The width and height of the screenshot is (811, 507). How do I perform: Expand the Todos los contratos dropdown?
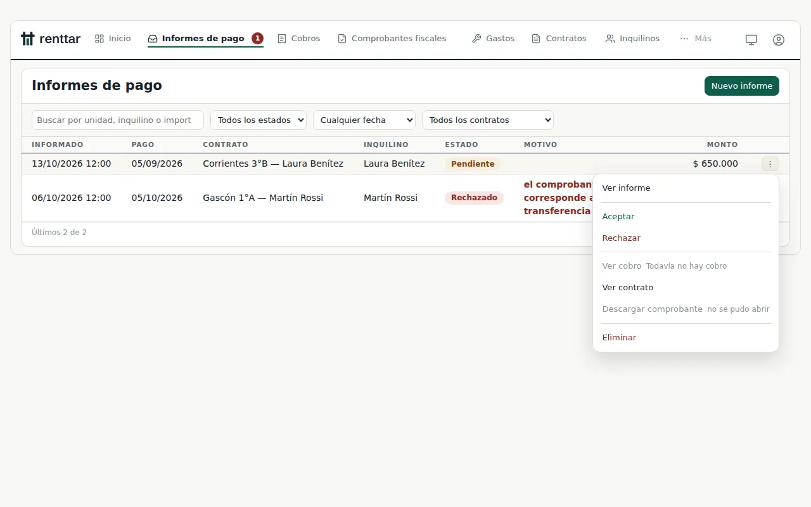(x=488, y=120)
